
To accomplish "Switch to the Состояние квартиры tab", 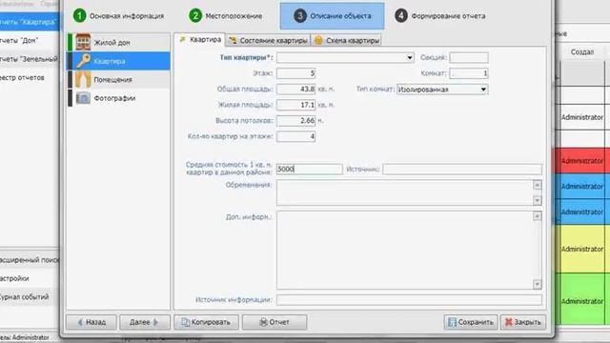I will (268, 40).
